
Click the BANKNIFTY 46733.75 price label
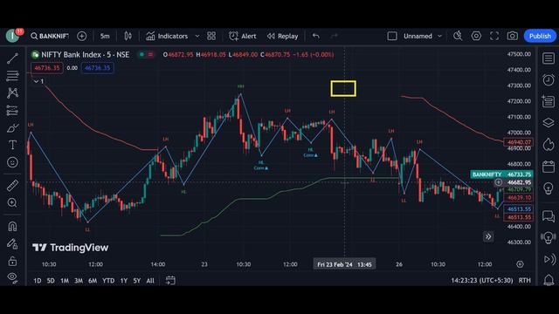click(502, 174)
